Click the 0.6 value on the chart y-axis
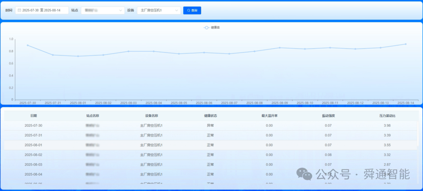Viewport: 423px width, 191px height. point(11,64)
